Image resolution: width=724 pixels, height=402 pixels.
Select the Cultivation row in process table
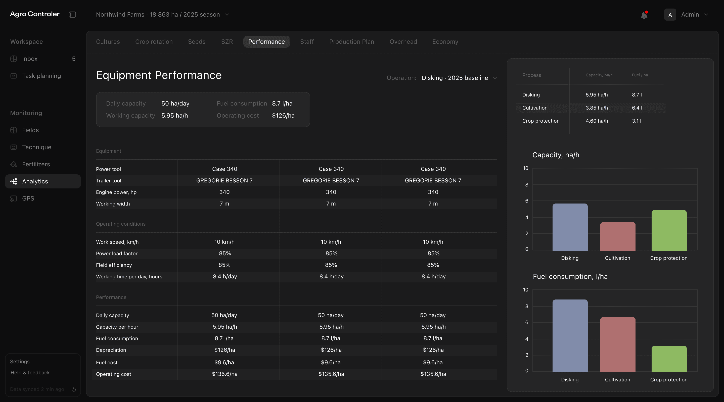coord(590,108)
